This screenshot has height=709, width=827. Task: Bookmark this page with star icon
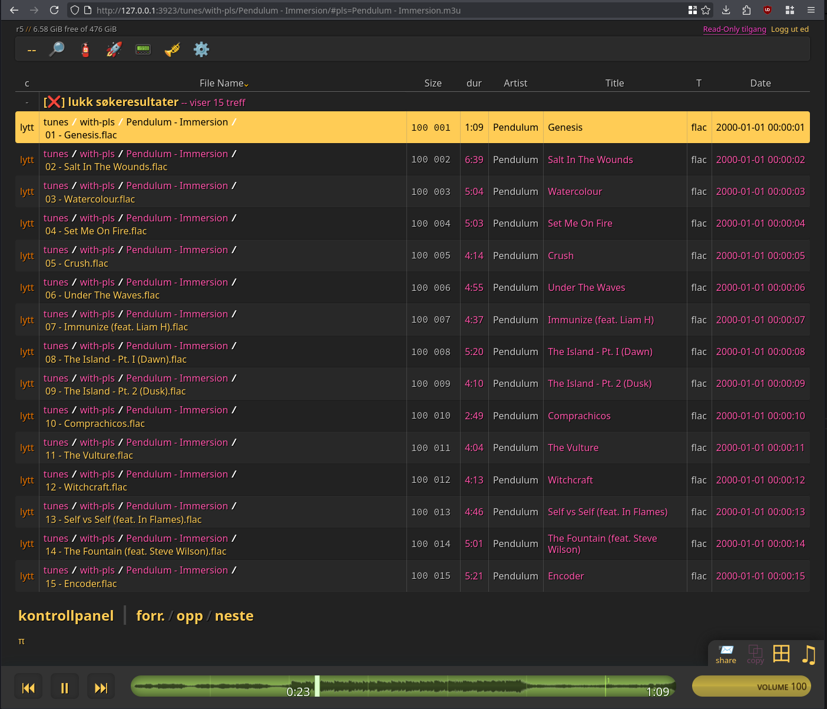click(706, 10)
